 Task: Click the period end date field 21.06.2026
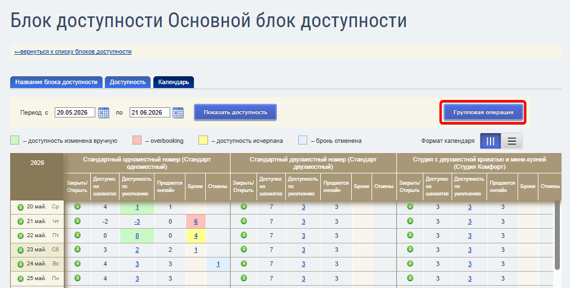(150, 112)
